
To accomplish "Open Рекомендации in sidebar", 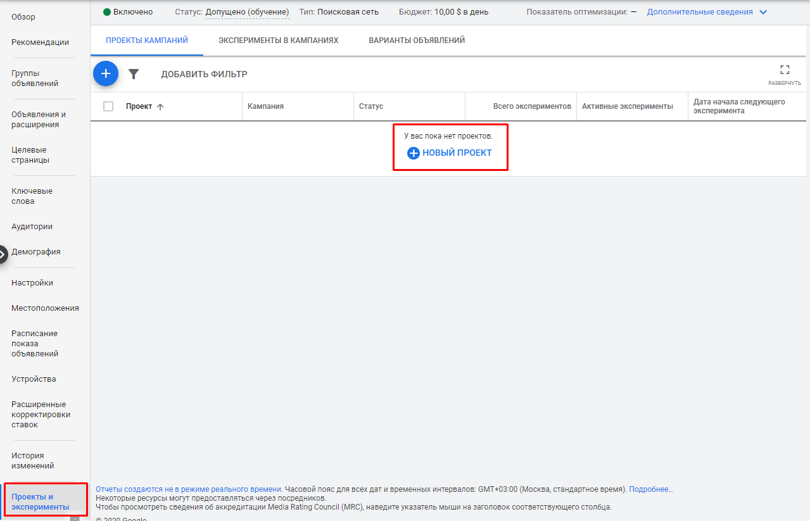I will [x=40, y=42].
